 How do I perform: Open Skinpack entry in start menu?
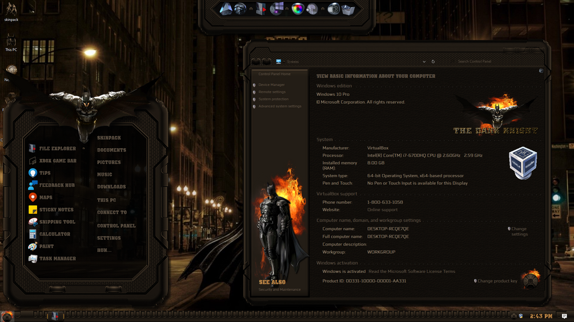pos(109,138)
